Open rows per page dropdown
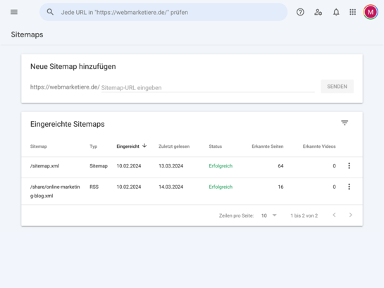This screenshot has width=384, height=288. (268, 215)
